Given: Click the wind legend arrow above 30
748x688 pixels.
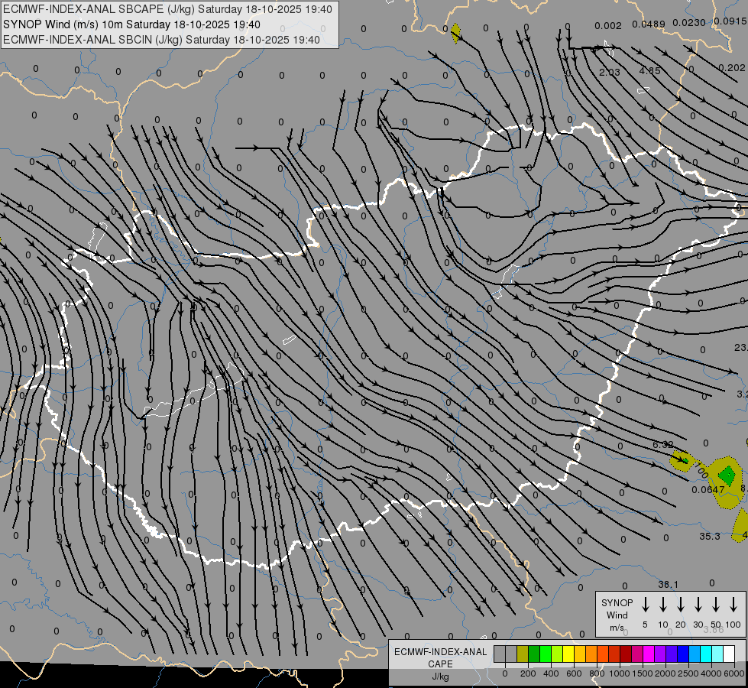Looking at the screenshot, I should (x=698, y=605).
